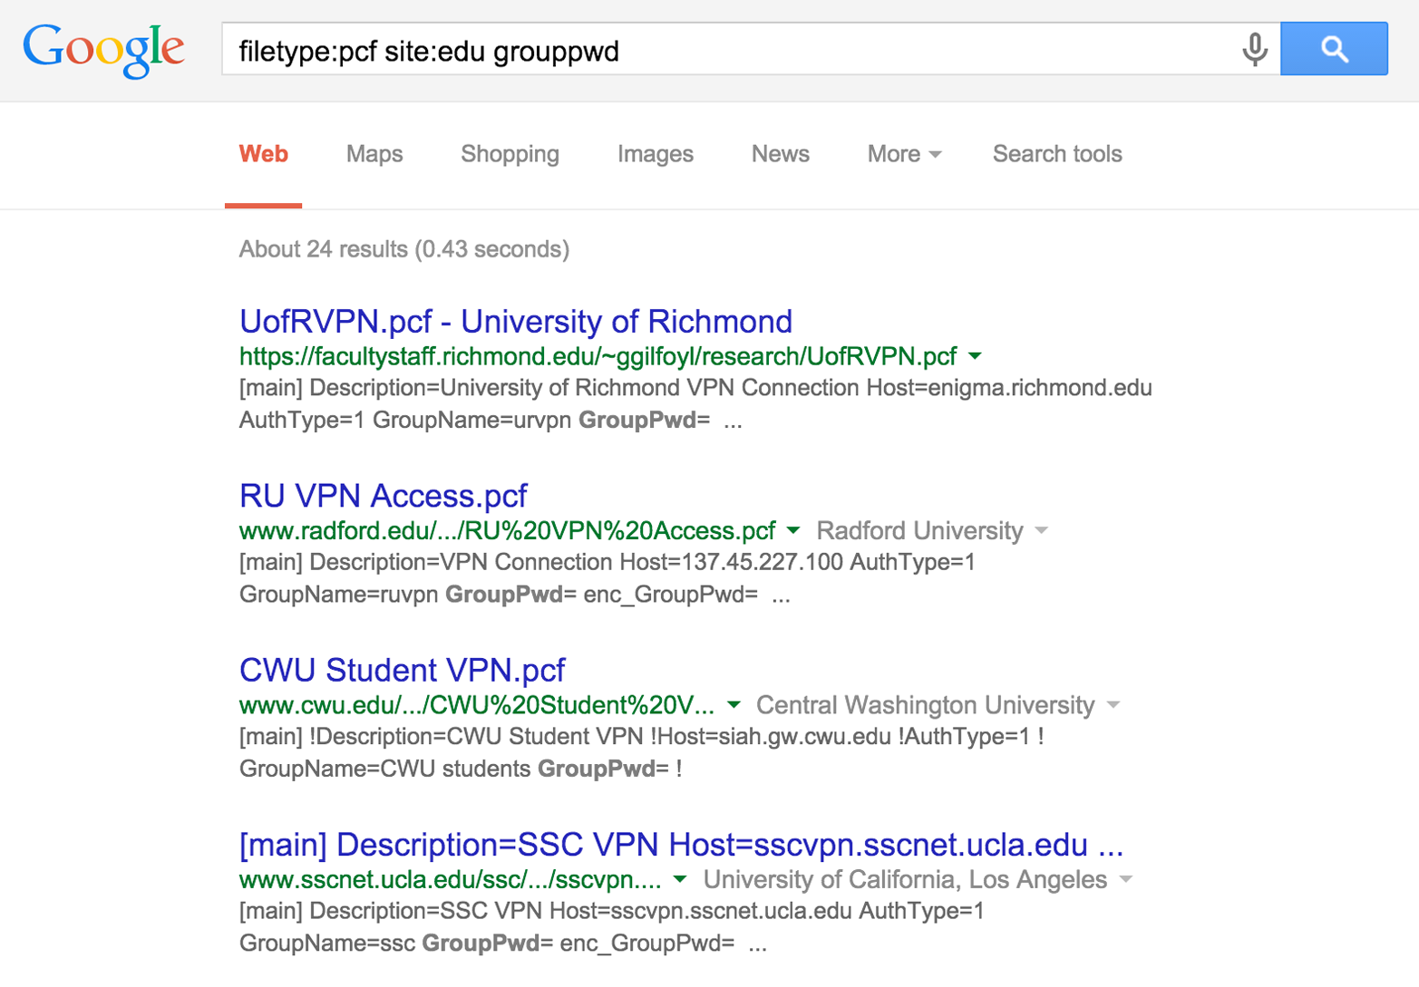Viewport: 1419px width, 987px height.
Task: Expand the Central Washington University dropdown
Action: (x=1115, y=705)
